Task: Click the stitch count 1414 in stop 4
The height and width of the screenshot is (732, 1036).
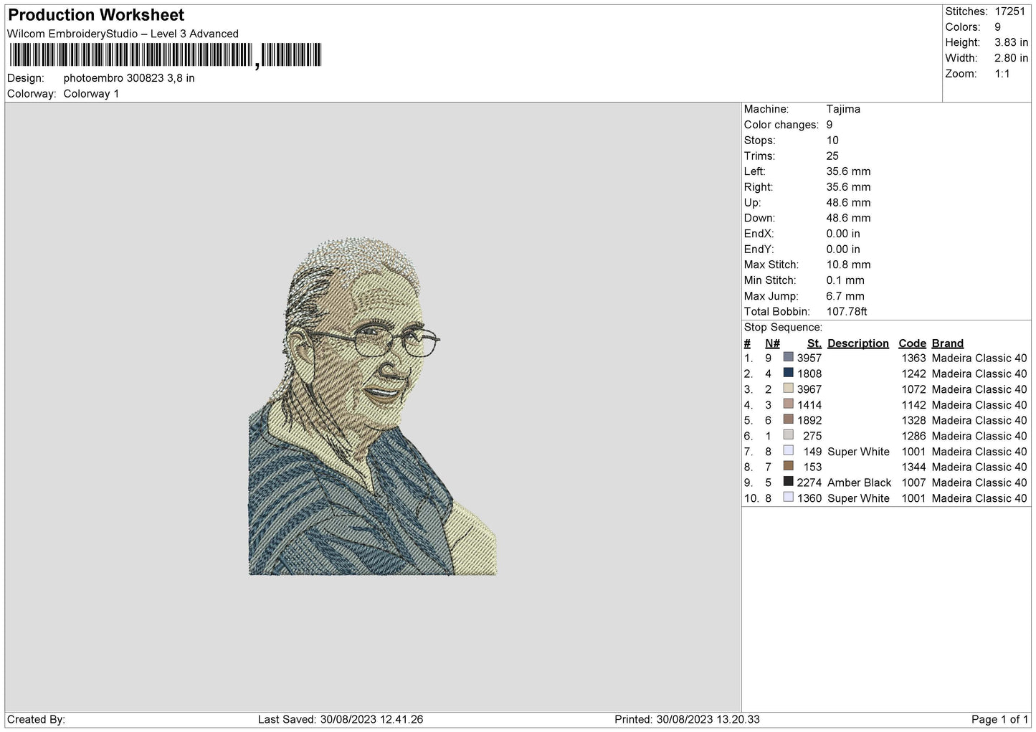Action: (809, 405)
